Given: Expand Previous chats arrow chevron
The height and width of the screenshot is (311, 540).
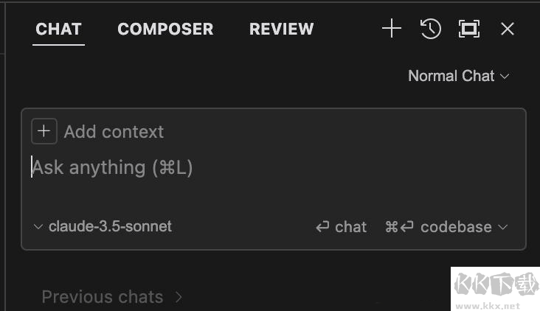Looking at the screenshot, I should [x=179, y=297].
